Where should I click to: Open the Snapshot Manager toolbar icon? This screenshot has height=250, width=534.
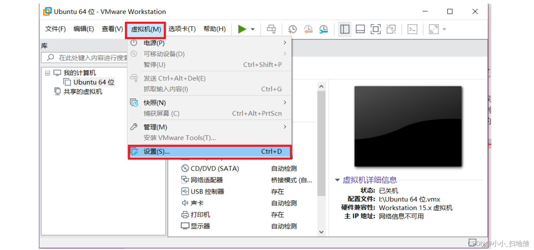(324, 29)
